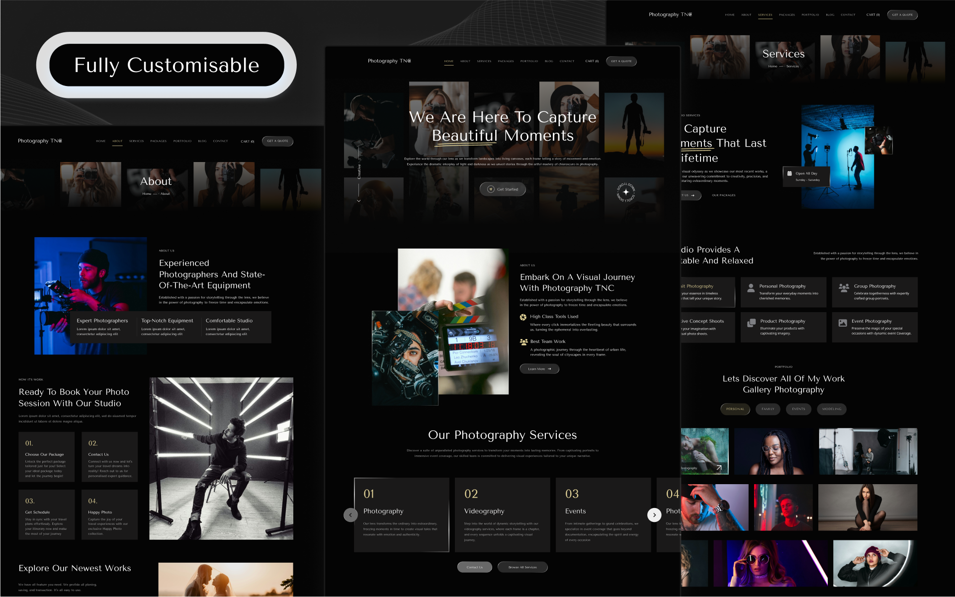
Task: Click Open All Day hours card
Action: 806,176
